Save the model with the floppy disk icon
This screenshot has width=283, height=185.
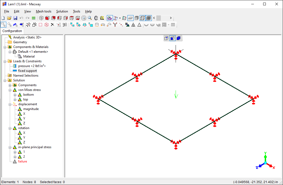[15, 18]
